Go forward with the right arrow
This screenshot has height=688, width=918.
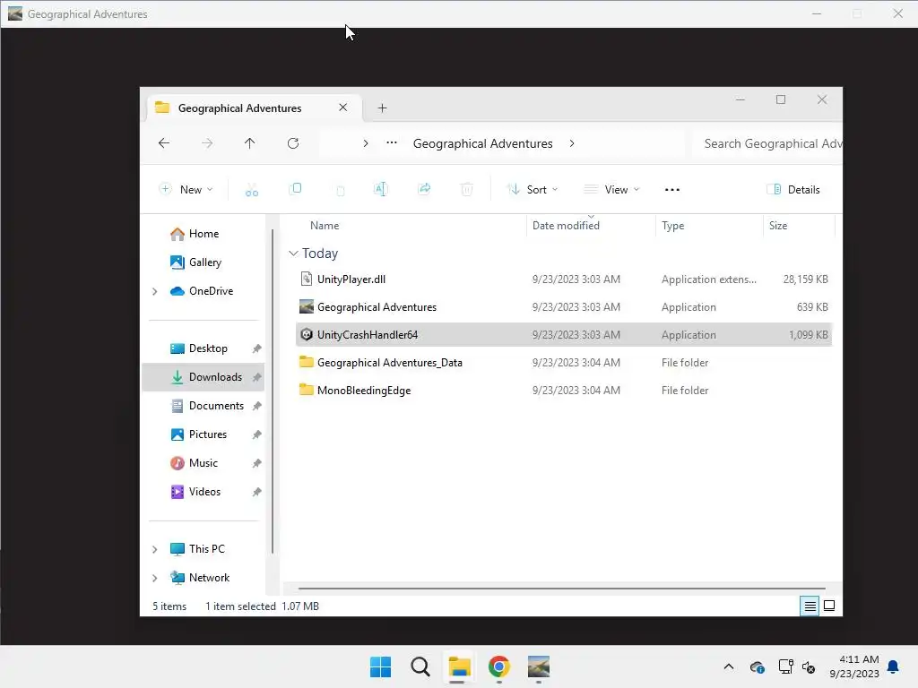207,143
